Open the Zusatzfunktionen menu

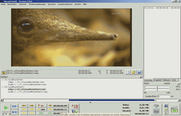(x=65, y=4)
